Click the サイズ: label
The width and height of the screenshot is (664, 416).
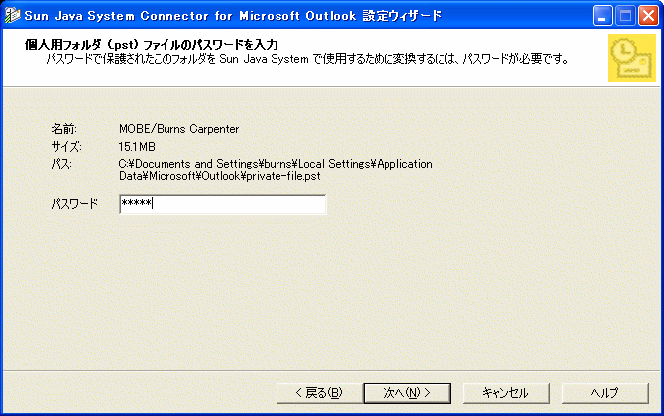(66, 147)
